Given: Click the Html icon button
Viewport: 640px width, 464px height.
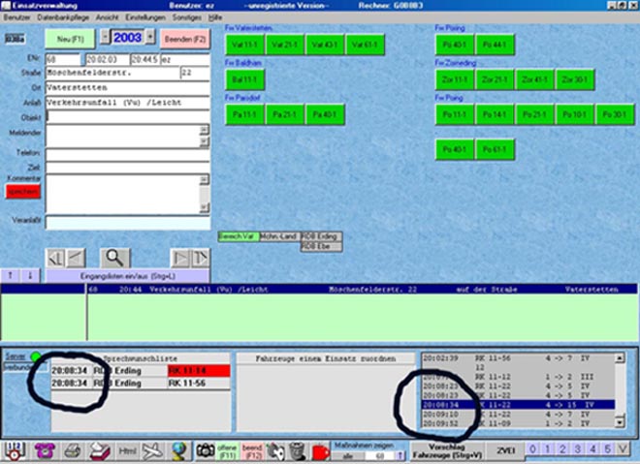Looking at the screenshot, I should (126, 450).
